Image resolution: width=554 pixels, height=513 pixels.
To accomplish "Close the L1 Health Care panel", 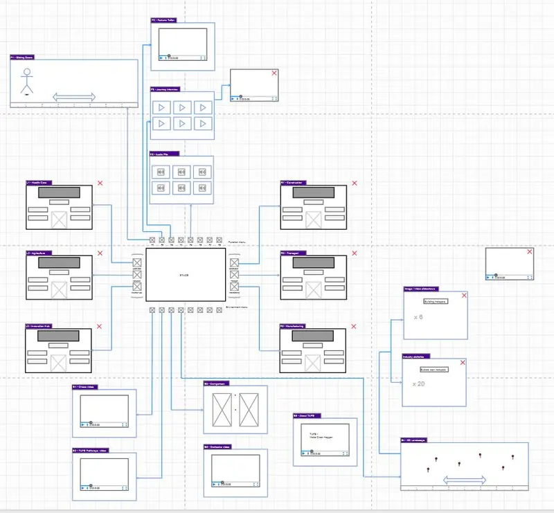I will [x=100, y=183].
